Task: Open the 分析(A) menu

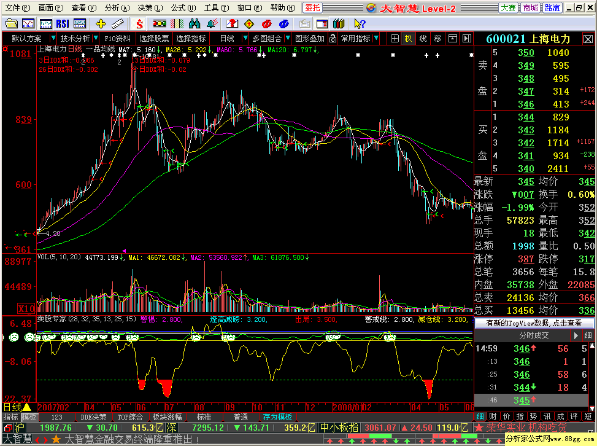Action: [x=117, y=7]
